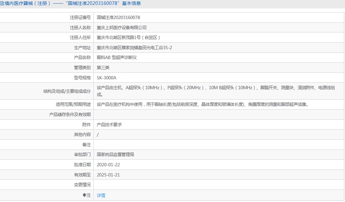Click the structure composition description text
This screenshot has width=345, height=202.
216,91
